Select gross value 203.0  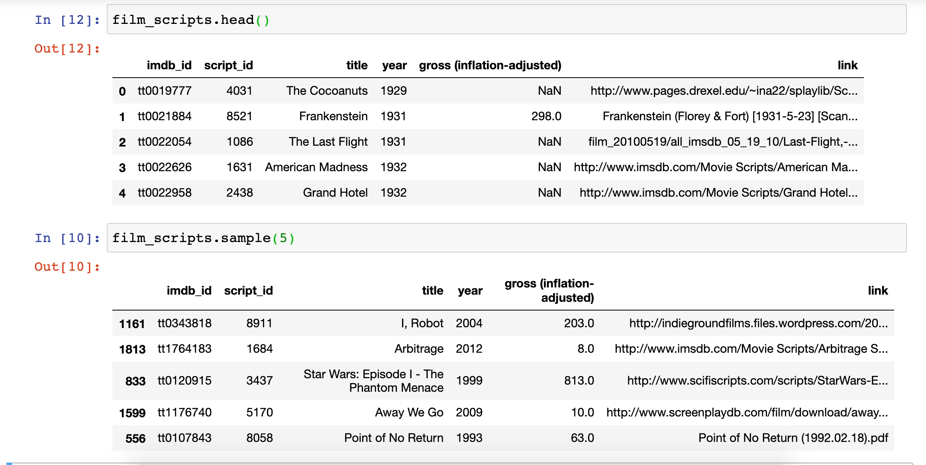(579, 323)
